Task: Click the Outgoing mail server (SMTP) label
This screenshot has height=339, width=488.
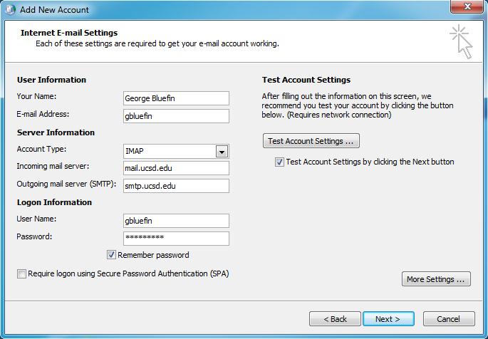Action: [x=66, y=184]
